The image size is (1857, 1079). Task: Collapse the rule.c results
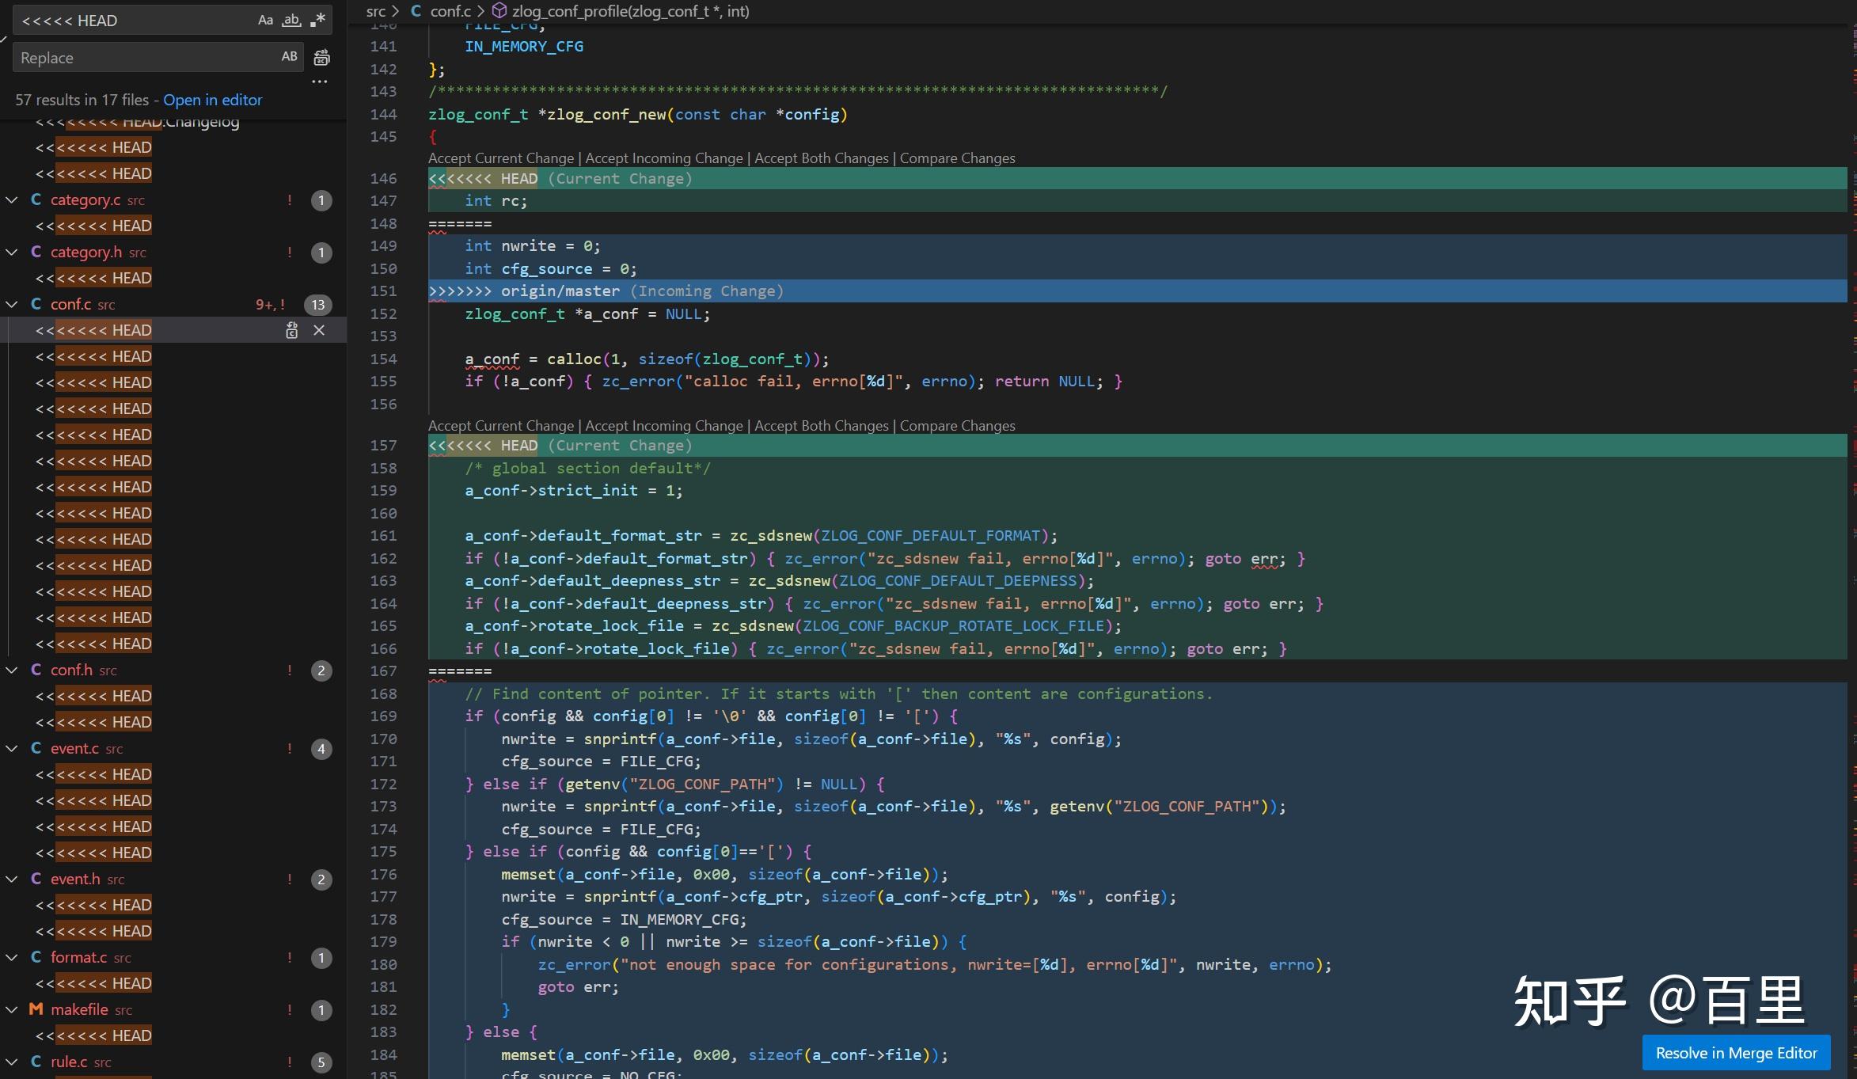point(12,1062)
